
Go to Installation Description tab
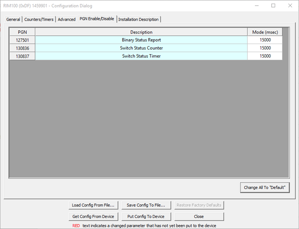[x=138, y=20]
